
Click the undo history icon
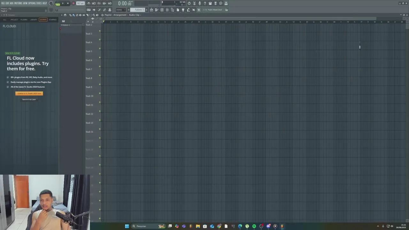(189, 3)
